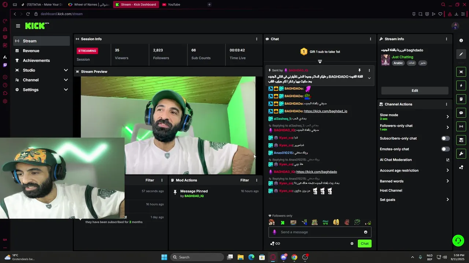The height and width of the screenshot is (263, 469).
Task: Expand the Channel sidebar section
Action: pos(66,80)
